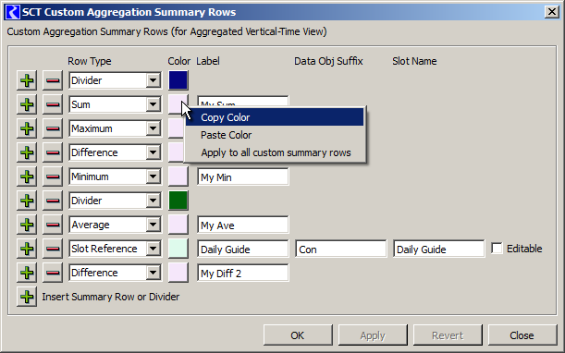The image size is (565, 353).
Task: Click plus icon on the green Divider row
Action: pyautogui.click(x=27, y=201)
